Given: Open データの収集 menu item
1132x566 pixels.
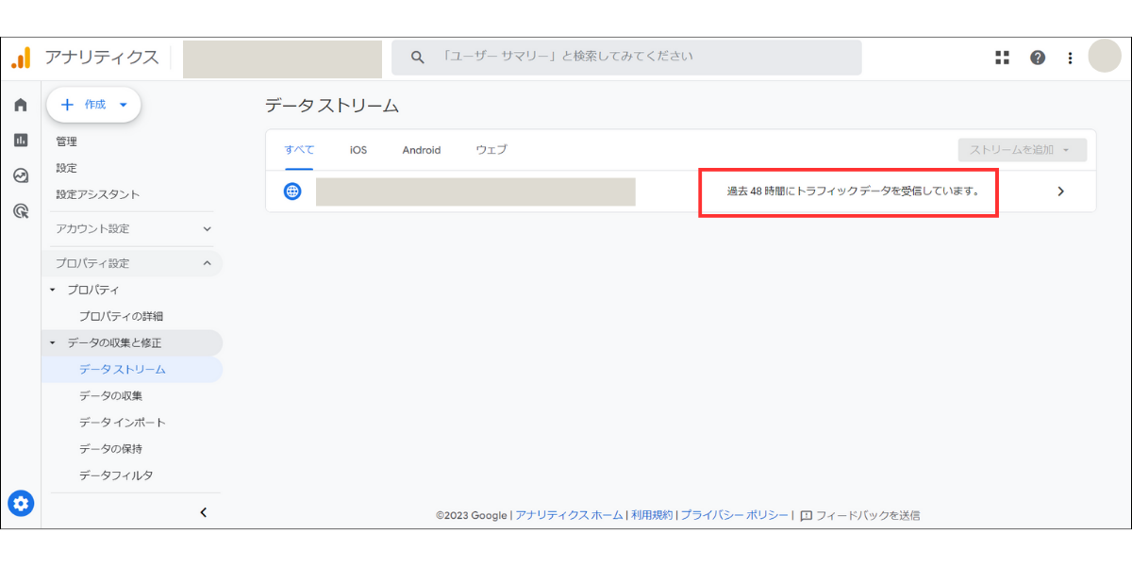Looking at the screenshot, I should point(111,395).
